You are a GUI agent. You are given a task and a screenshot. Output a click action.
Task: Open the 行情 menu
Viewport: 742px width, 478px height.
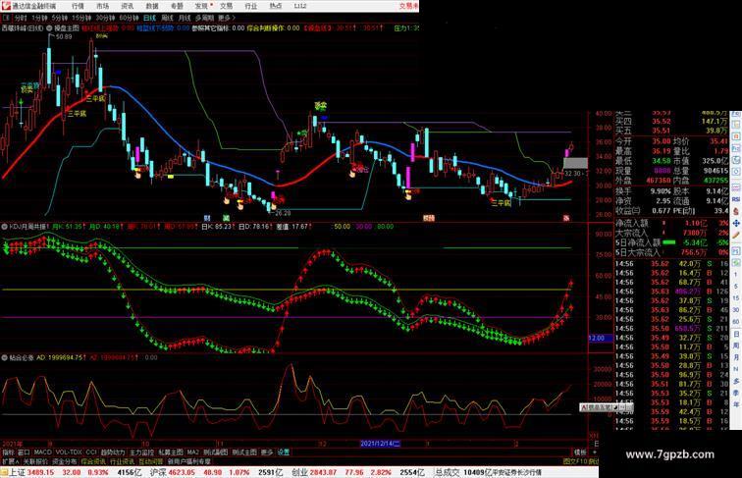pos(78,6)
